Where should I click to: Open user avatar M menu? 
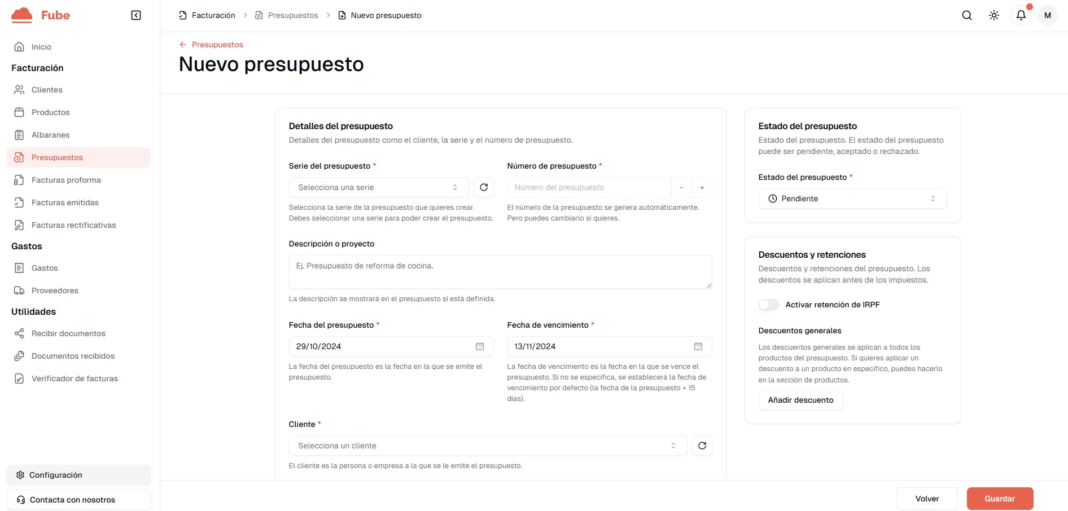[x=1048, y=15]
